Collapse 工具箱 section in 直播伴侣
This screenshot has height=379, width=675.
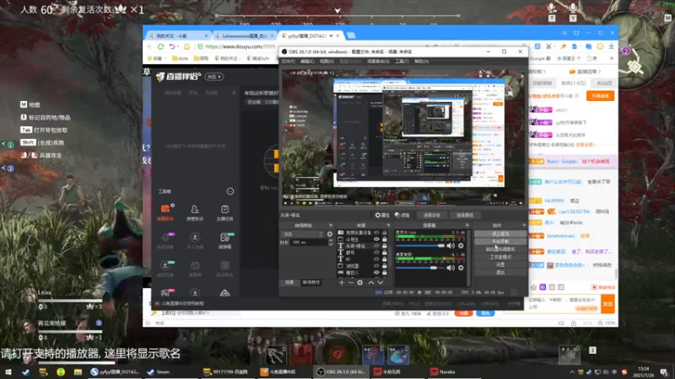coord(230,191)
